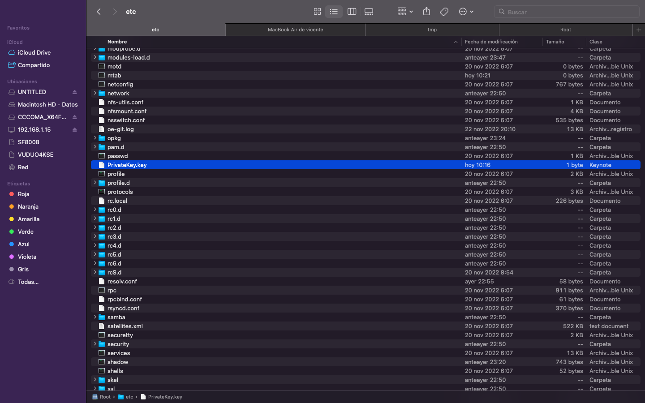Switch to icon grid view
The width and height of the screenshot is (645, 403).
pos(317,12)
